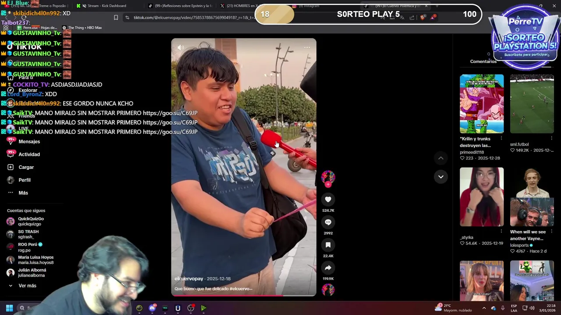This screenshot has height=315, width=561.
Task: Open the Discord taskbar icon
Action: click(x=152, y=308)
